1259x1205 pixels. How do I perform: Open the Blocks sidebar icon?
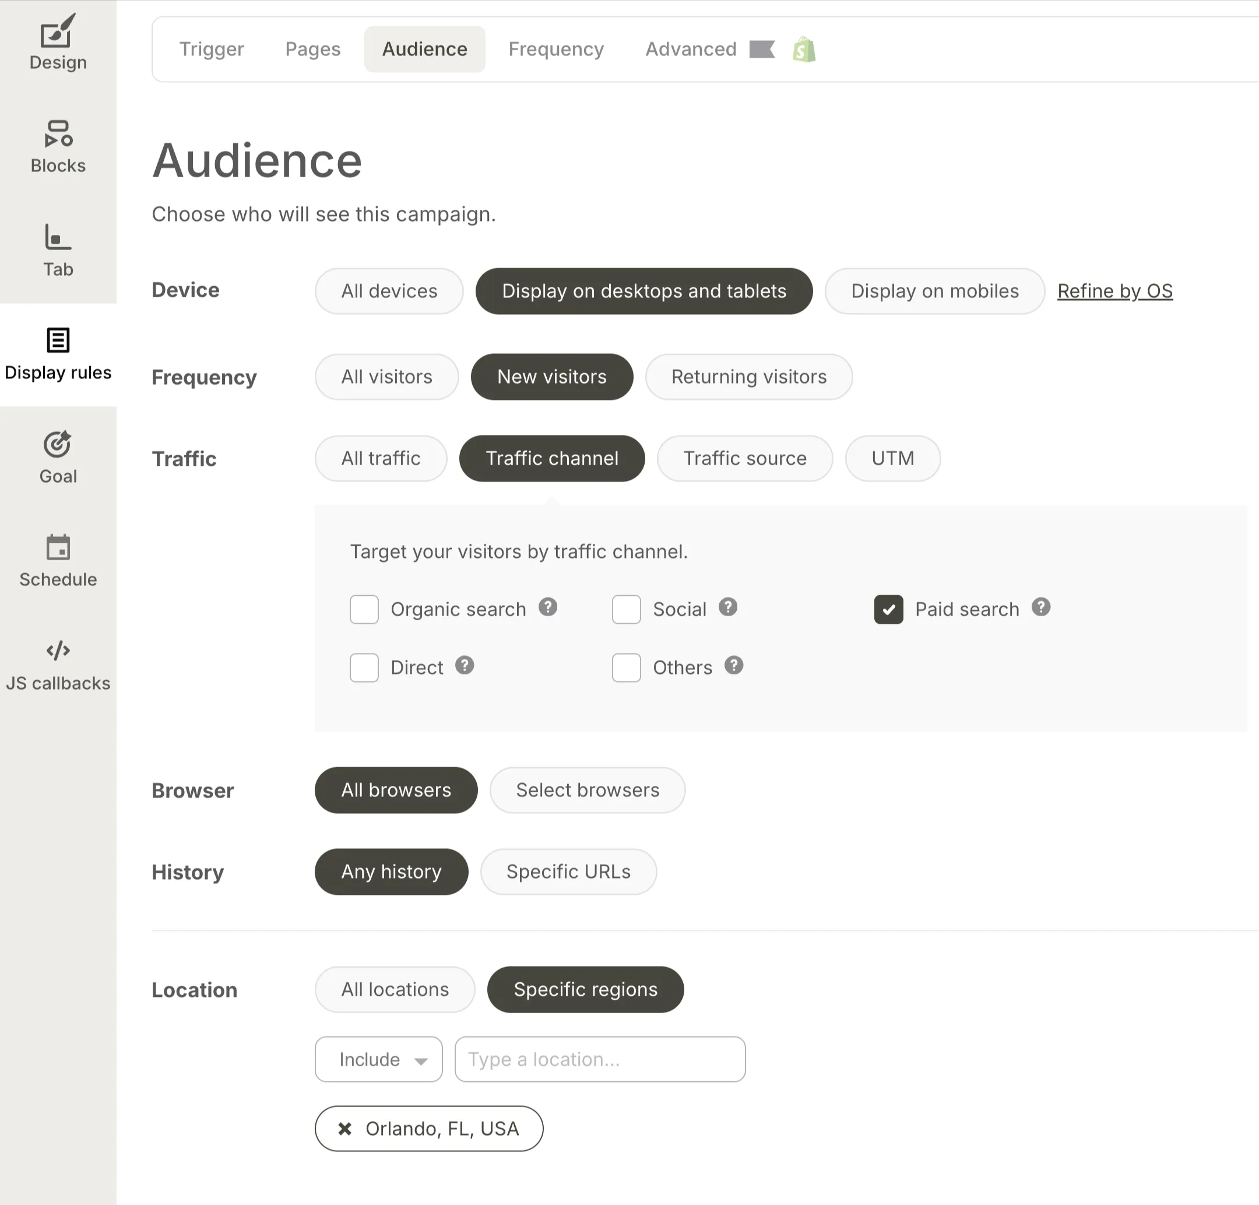pos(58,134)
